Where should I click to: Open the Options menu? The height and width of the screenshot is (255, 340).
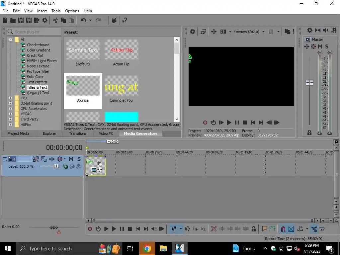(x=72, y=11)
